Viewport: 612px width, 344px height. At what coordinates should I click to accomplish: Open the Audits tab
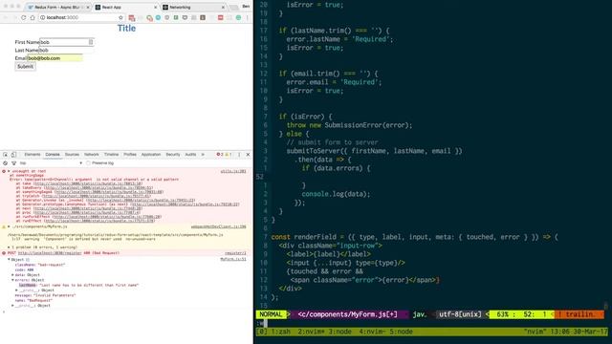[190, 155]
